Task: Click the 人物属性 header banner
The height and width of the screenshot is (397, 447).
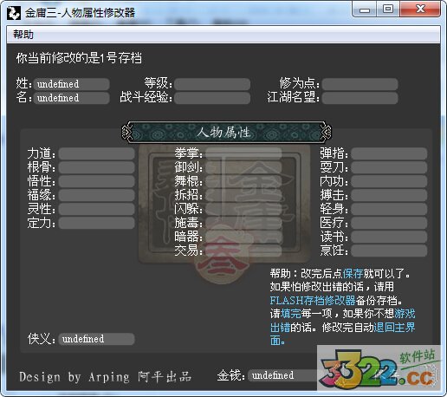Action: click(227, 133)
